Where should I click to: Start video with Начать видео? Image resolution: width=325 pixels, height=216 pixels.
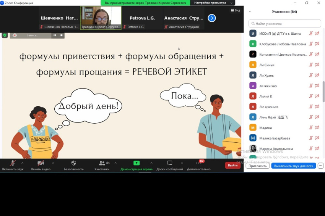41,163
